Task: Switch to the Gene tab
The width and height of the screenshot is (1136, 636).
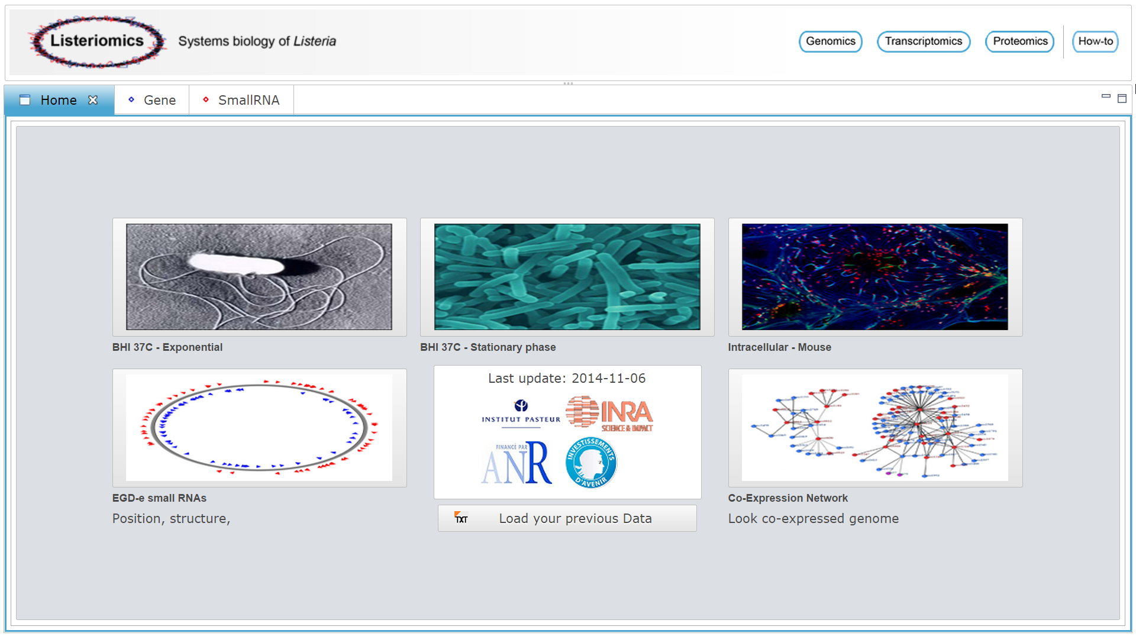Action: tap(152, 100)
